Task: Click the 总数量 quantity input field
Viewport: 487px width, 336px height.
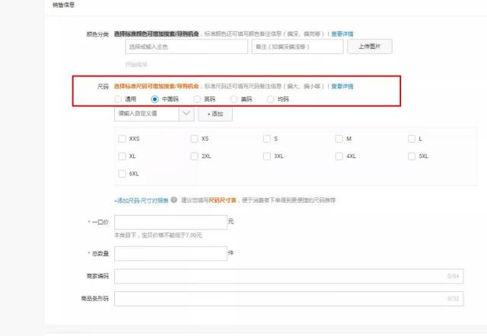Action: (x=170, y=253)
